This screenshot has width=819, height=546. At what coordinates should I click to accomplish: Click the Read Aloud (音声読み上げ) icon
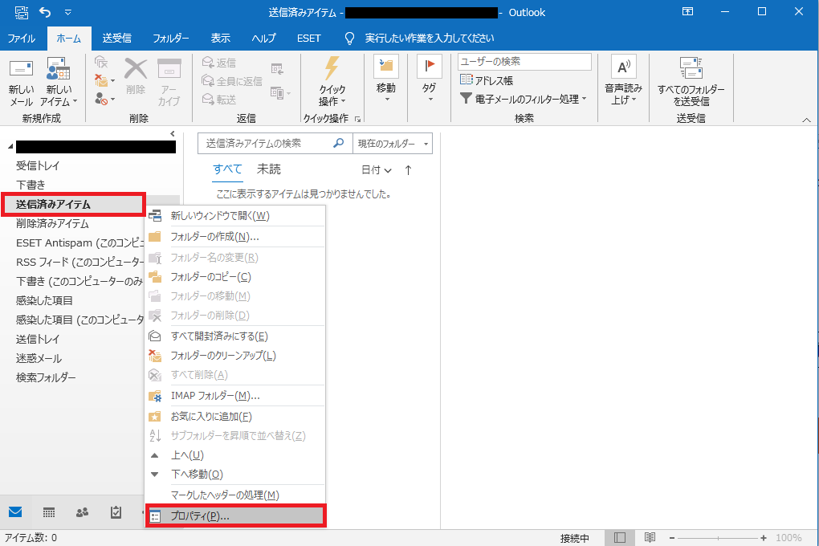[x=624, y=67]
